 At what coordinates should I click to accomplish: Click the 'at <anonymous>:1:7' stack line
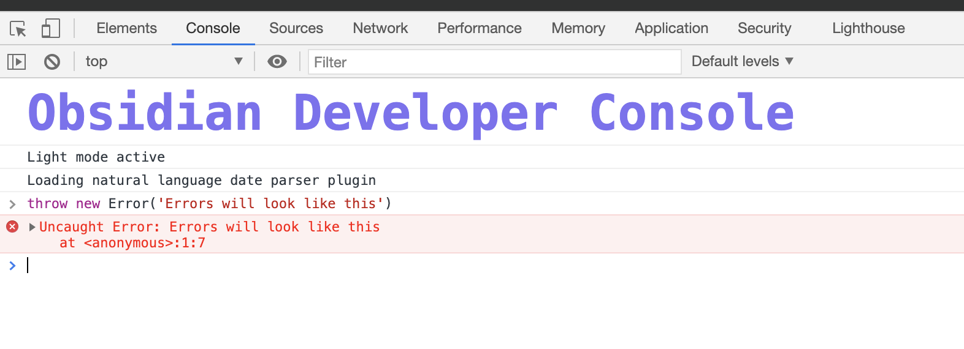point(132,243)
